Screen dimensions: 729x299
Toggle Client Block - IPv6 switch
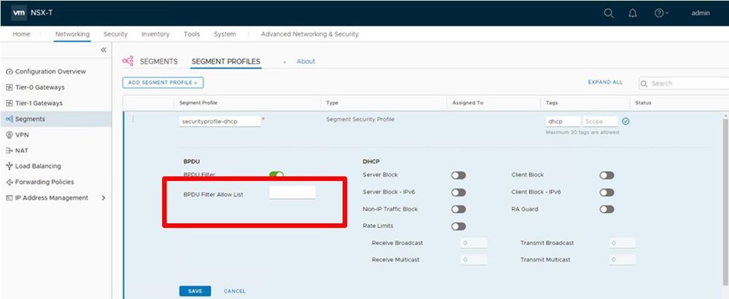point(606,193)
